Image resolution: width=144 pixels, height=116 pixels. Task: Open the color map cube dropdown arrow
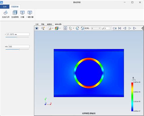click(x=60, y=28)
